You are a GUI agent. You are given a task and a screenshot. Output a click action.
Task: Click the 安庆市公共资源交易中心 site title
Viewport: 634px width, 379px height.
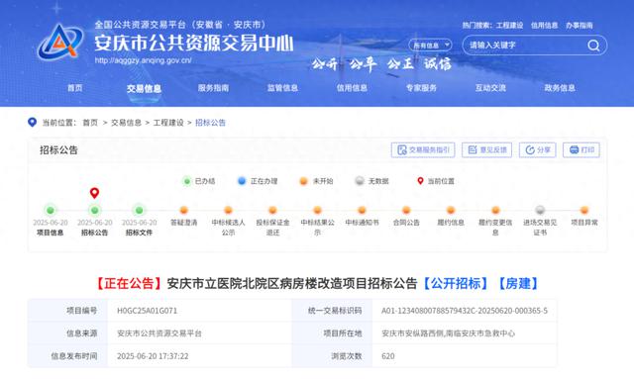(x=194, y=43)
